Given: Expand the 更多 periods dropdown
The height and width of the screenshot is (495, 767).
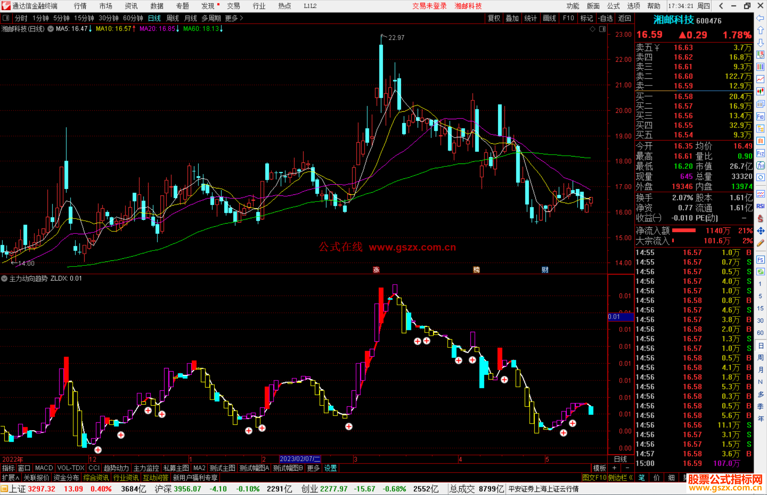Looking at the screenshot, I should click(234, 18).
